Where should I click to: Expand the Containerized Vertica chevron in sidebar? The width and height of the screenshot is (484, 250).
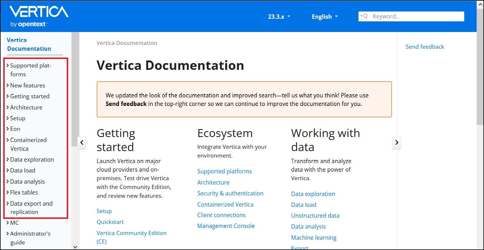[x=8, y=140]
